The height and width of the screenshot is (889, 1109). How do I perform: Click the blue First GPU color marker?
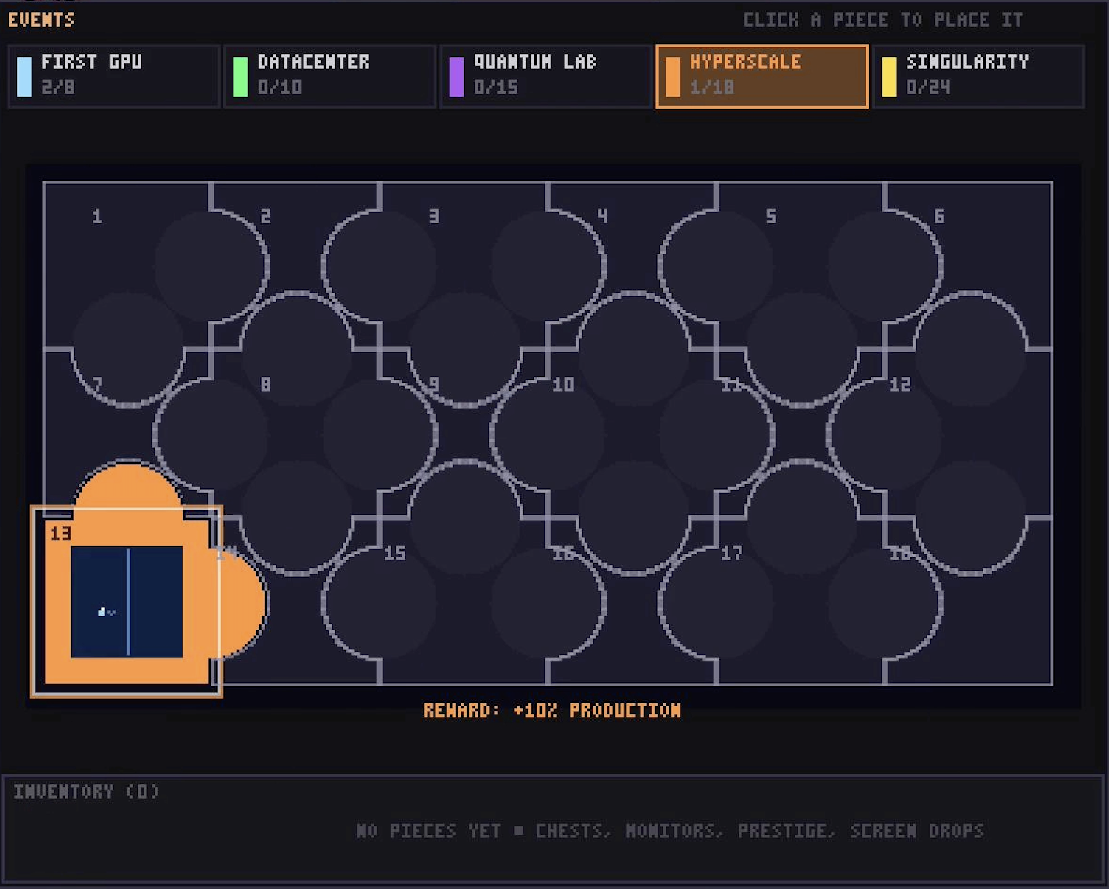click(x=24, y=76)
